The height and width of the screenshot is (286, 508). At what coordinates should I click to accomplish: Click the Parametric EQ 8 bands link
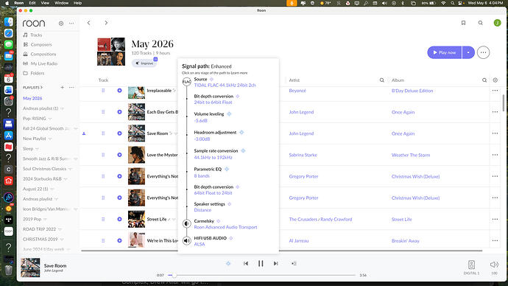(202, 175)
